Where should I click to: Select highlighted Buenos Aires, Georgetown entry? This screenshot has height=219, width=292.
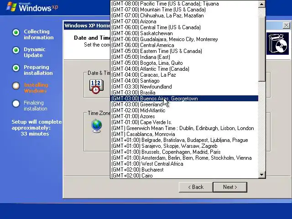click(x=184, y=99)
